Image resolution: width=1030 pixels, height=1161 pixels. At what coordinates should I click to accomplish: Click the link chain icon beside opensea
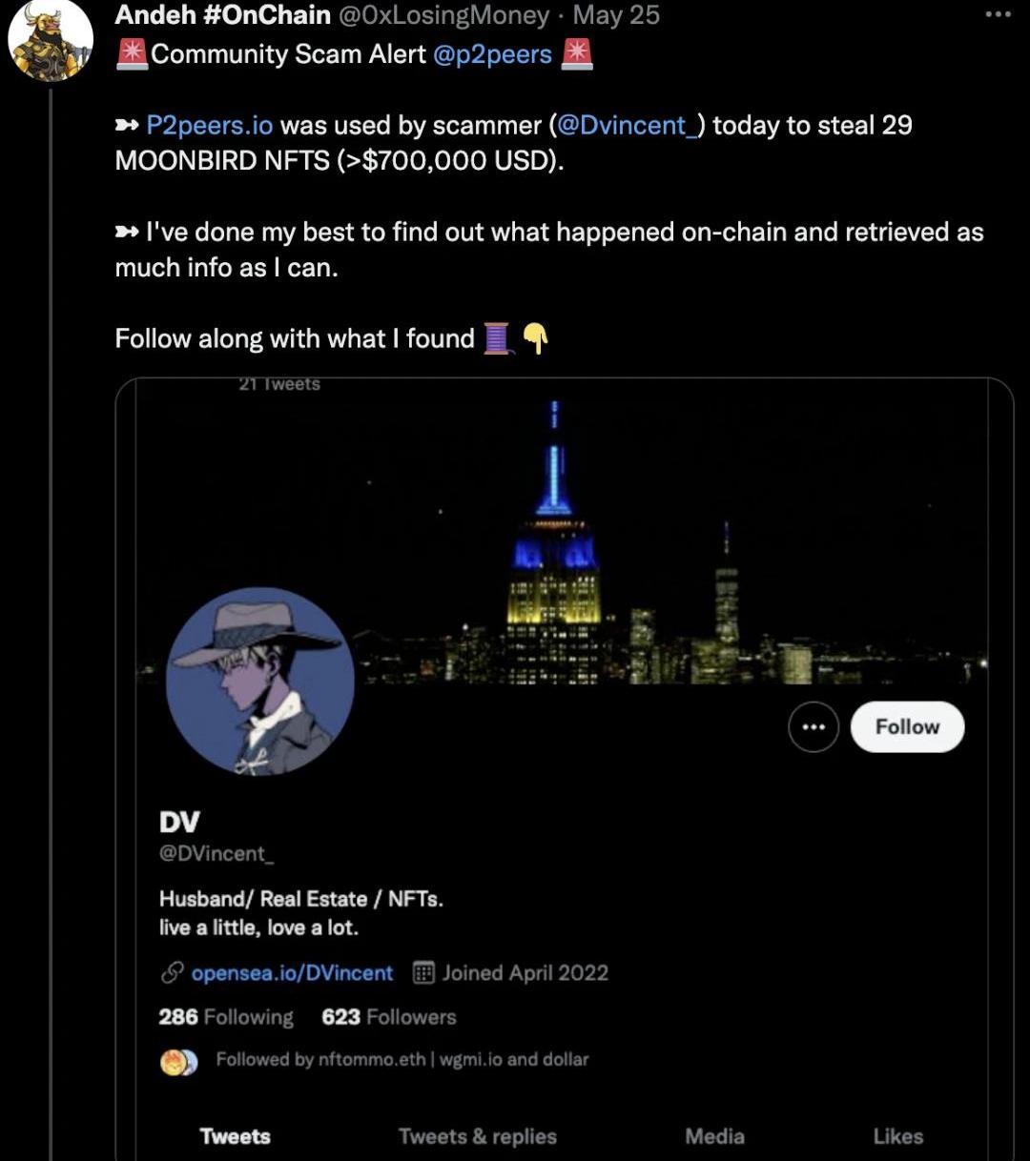point(172,972)
